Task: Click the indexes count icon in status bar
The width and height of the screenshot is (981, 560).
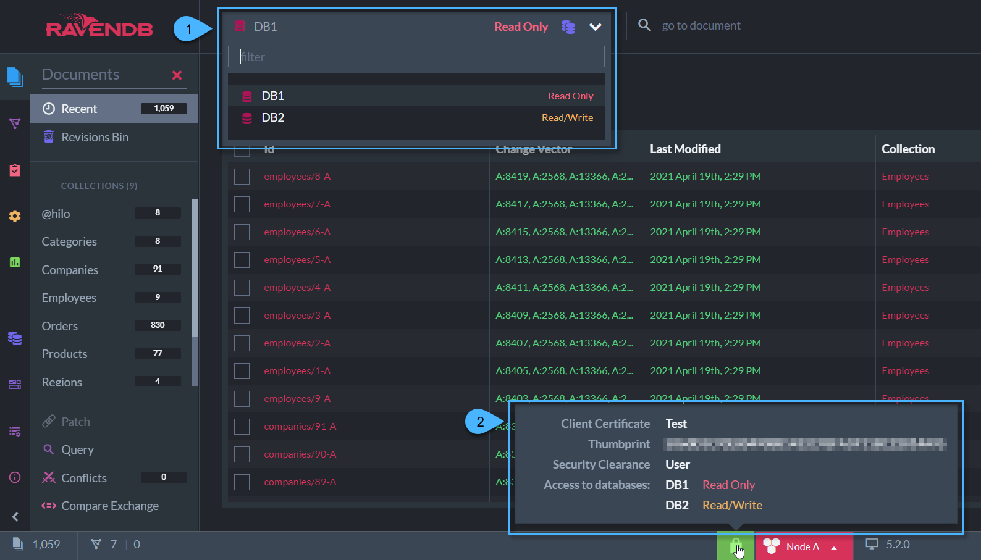Action: (96, 544)
